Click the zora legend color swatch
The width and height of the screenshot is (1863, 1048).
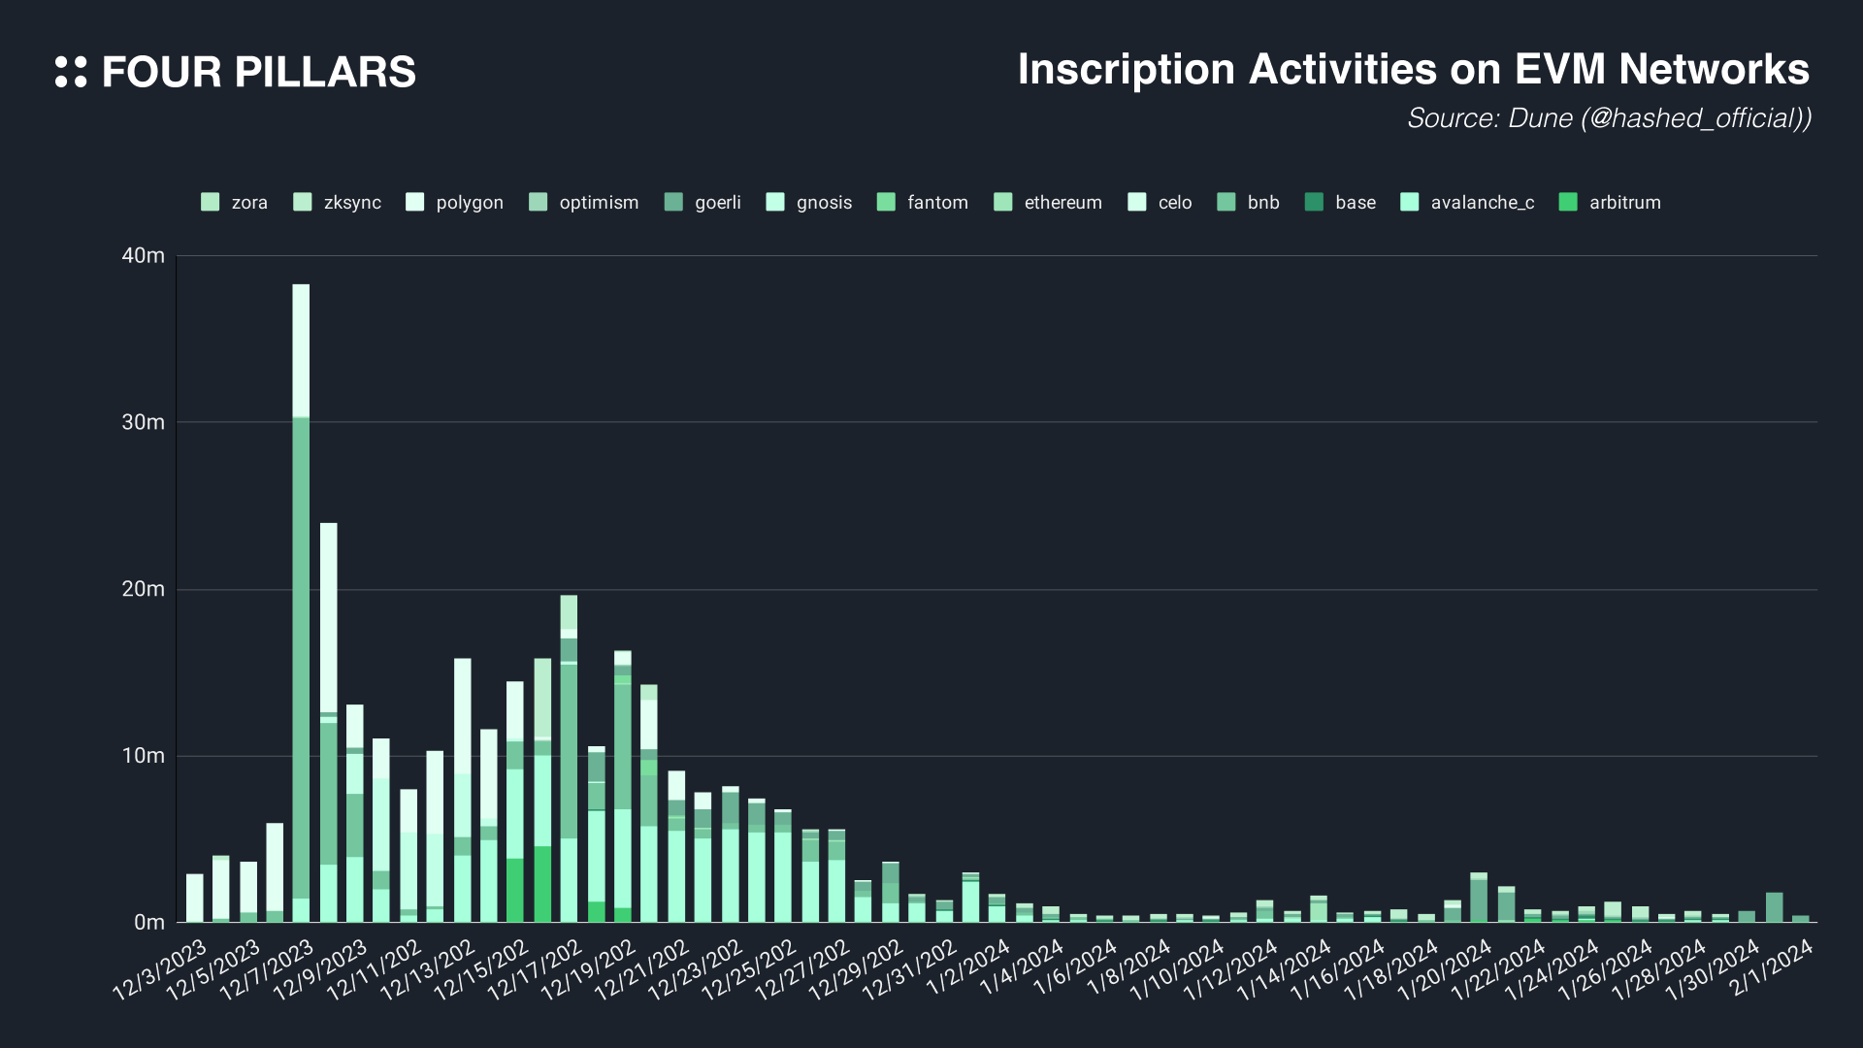(x=210, y=202)
